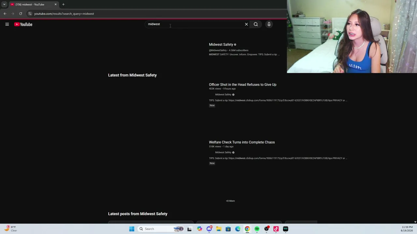Open video Officer Shot in the Head
Screen dimensions: 417x234
242,84
